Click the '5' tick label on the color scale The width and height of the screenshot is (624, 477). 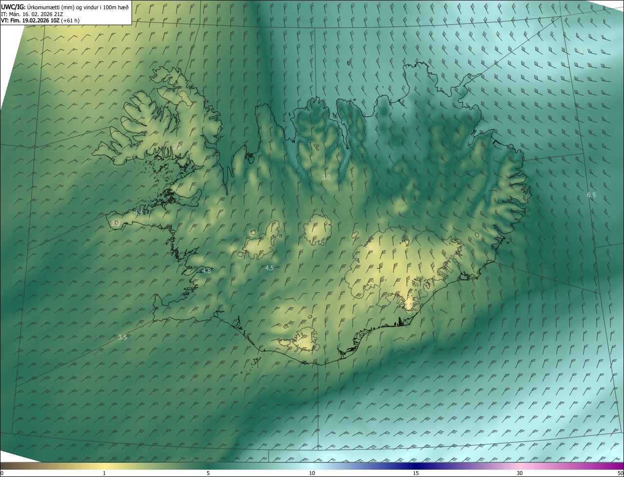point(208,474)
